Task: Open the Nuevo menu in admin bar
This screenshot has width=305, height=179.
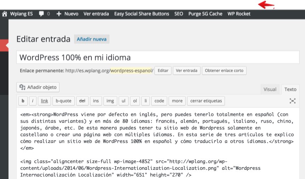Action: coord(71,14)
